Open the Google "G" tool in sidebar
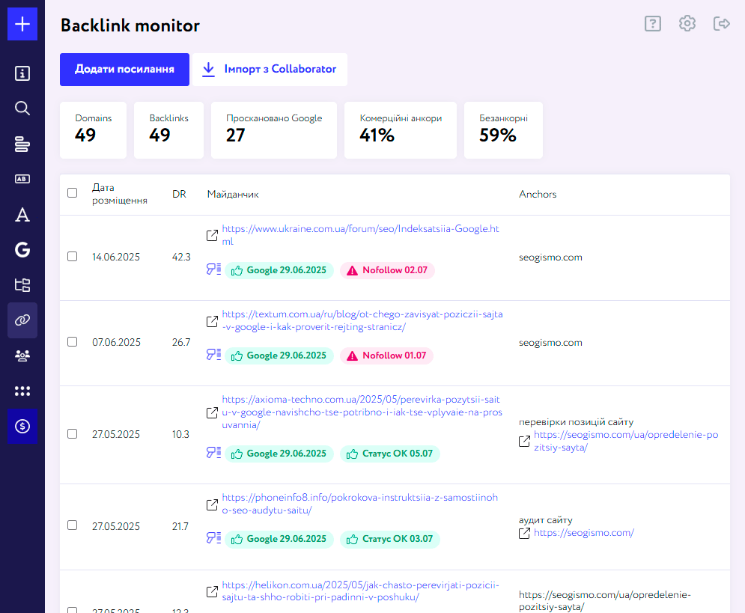Image resolution: width=745 pixels, height=613 pixels. [x=22, y=250]
